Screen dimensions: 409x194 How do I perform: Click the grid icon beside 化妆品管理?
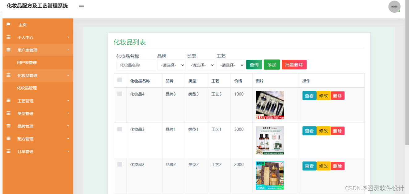click(x=8, y=75)
